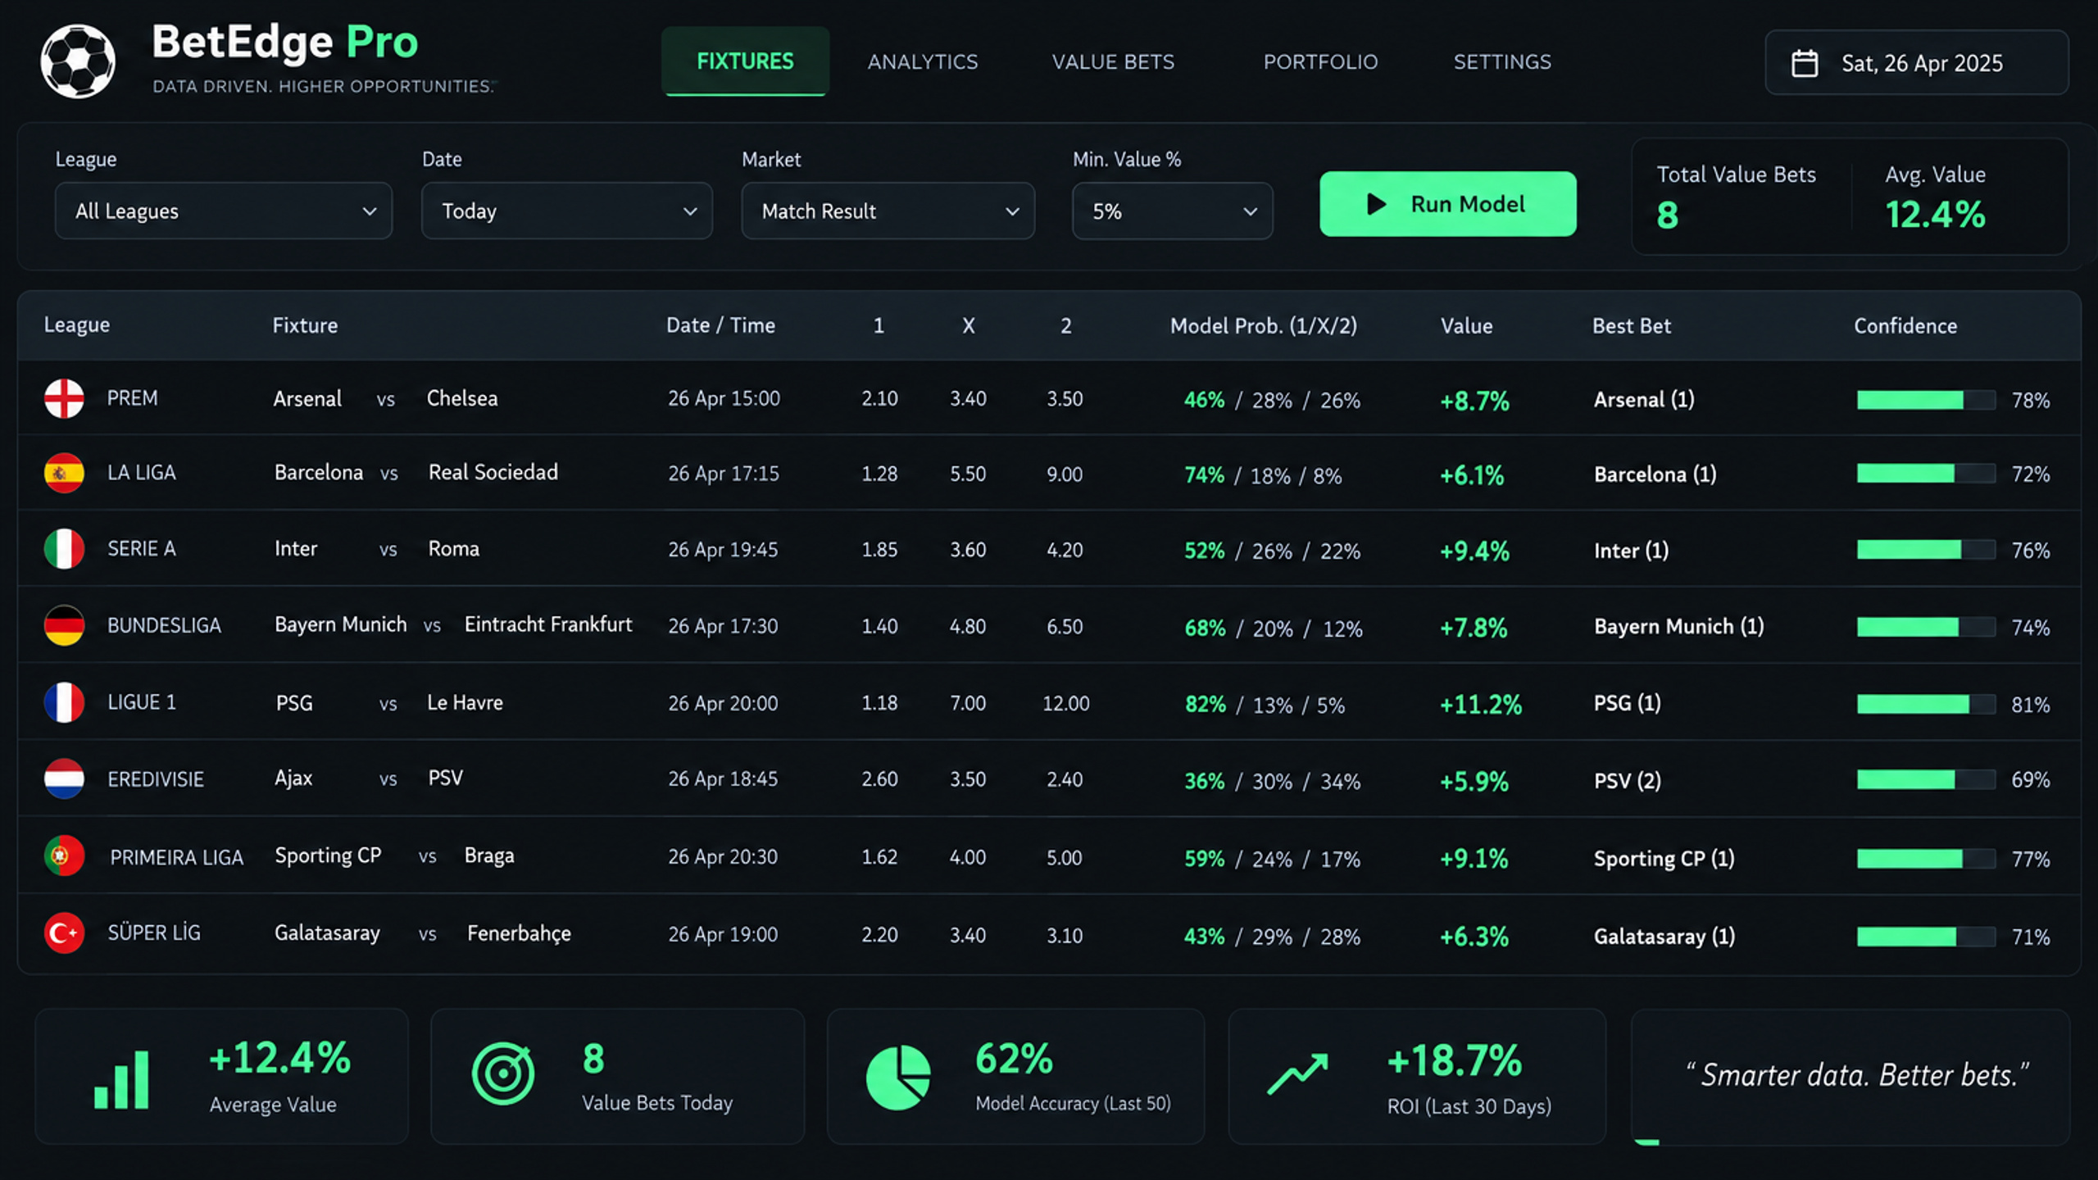Click the calendar icon beside the date

[x=1805, y=63]
